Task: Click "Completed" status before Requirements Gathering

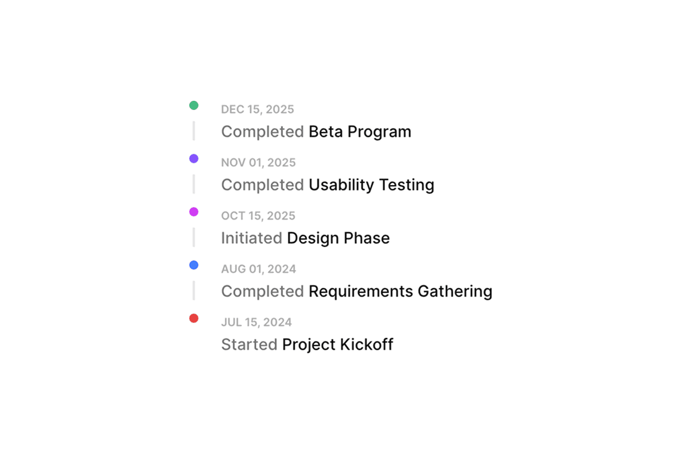Action: 262,292
